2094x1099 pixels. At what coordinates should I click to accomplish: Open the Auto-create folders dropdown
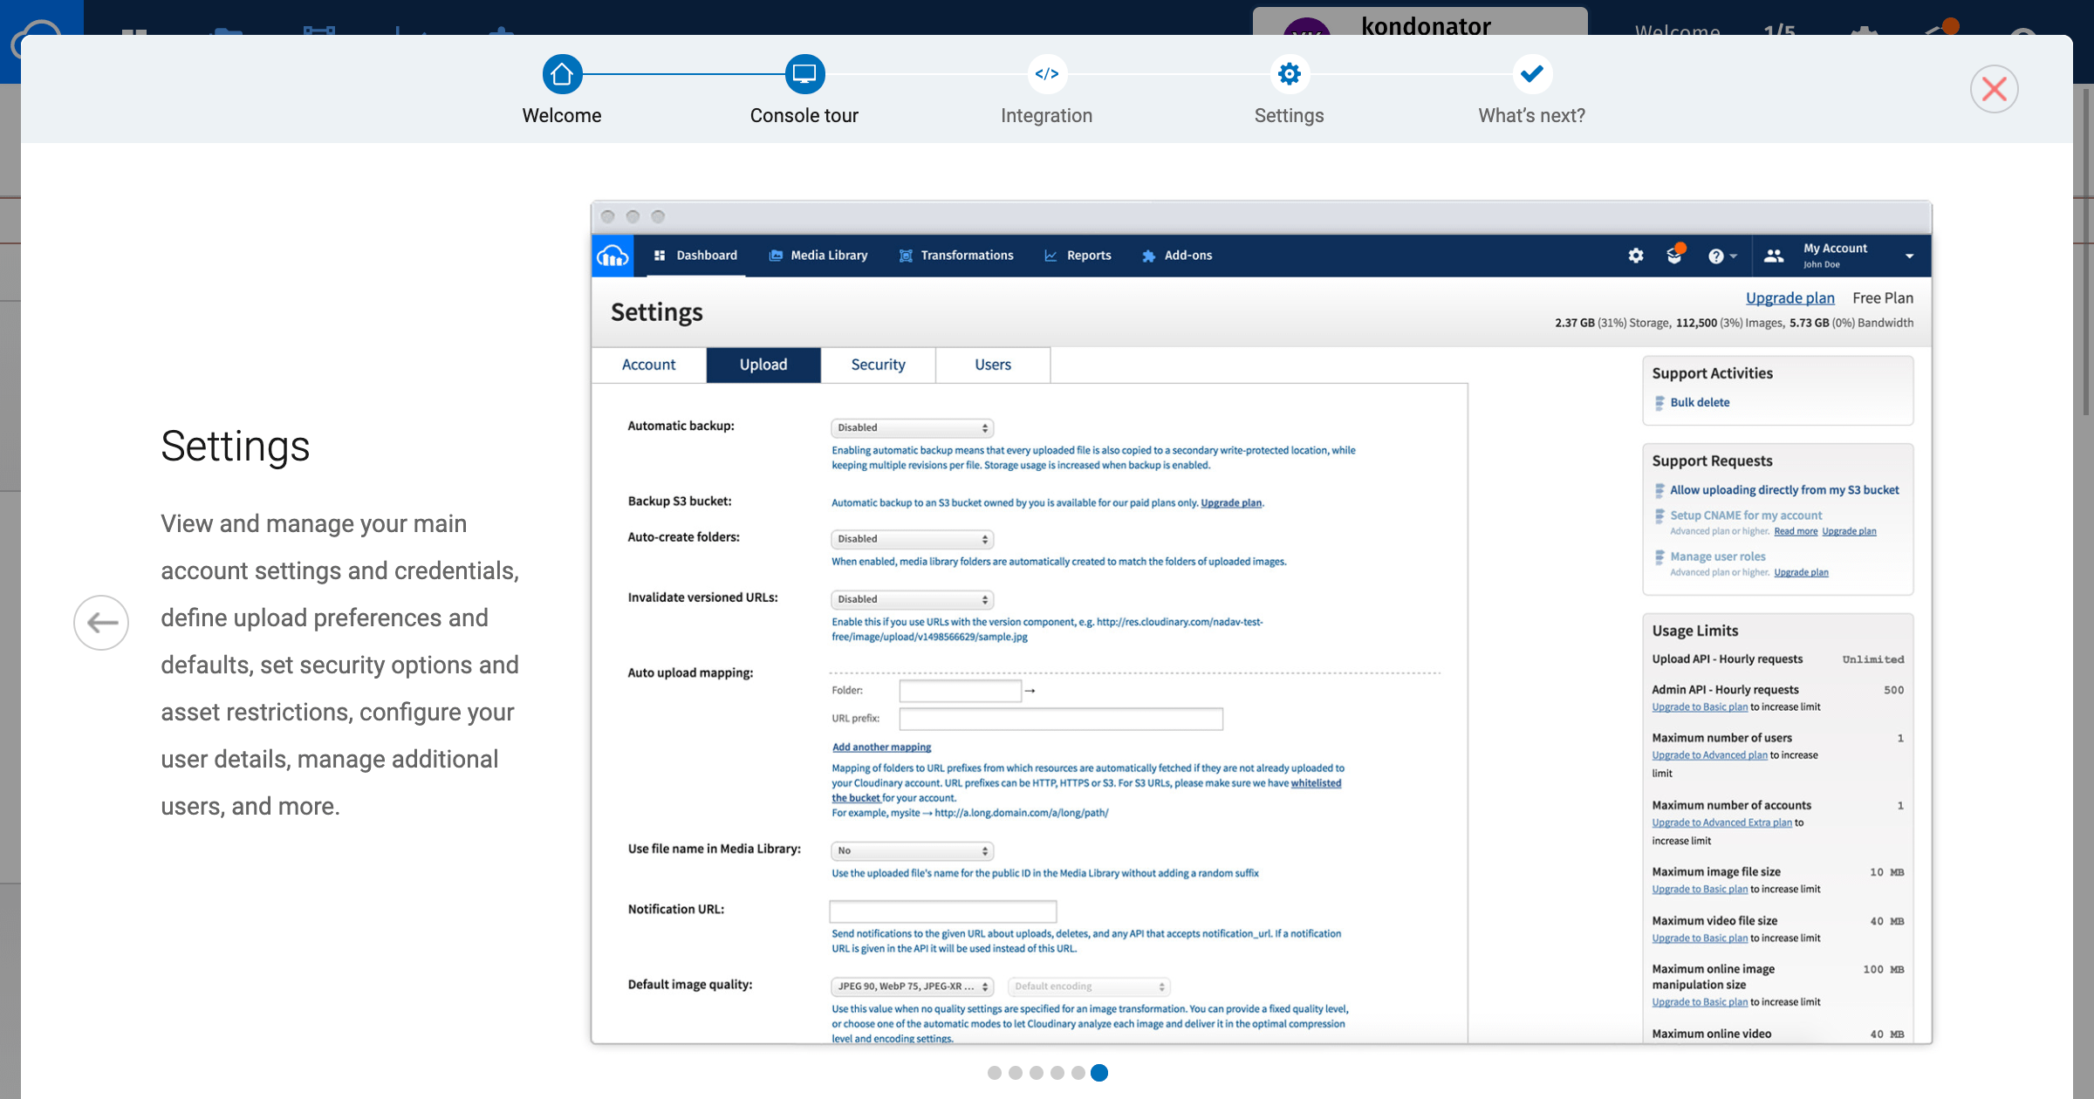pos(912,539)
